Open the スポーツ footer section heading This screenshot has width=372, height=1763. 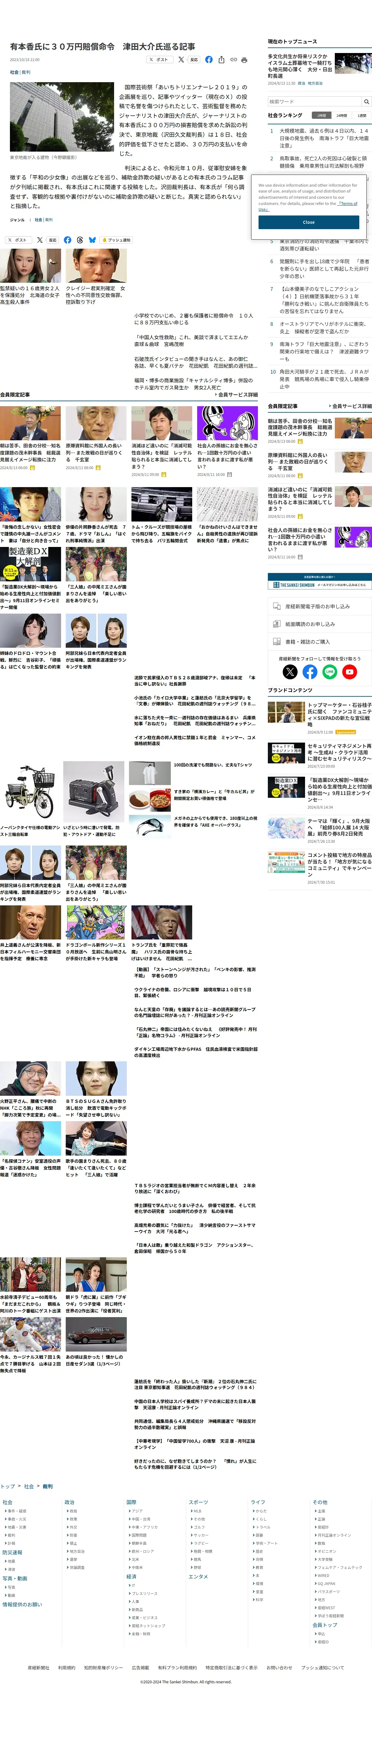coord(198,1502)
